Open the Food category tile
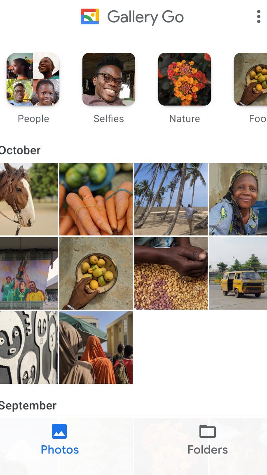This screenshot has width=267, height=475. (x=251, y=79)
